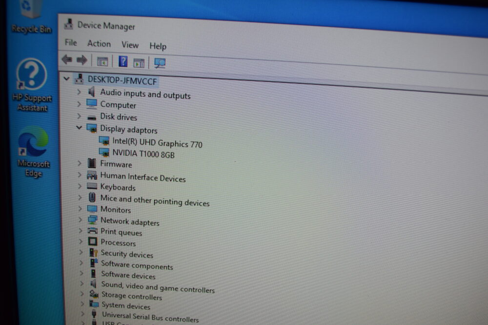
Task: Click the Monitors category icon
Action: [x=92, y=209]
